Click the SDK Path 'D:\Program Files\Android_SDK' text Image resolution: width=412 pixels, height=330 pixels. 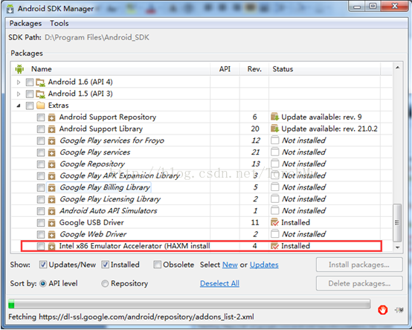tap(97, 38)
